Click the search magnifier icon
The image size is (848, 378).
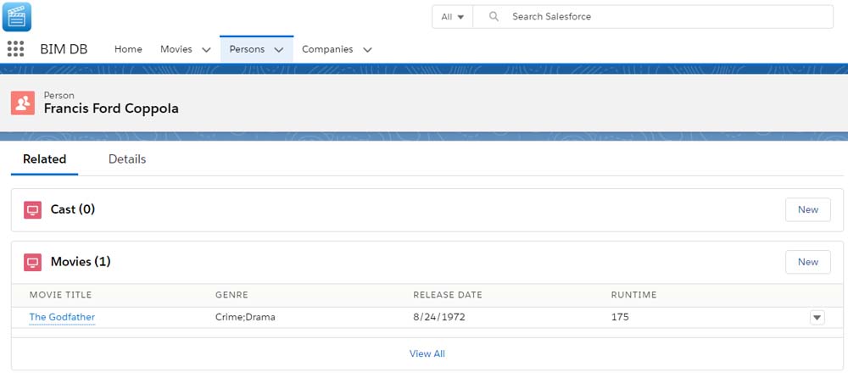[x=494, y=16]
